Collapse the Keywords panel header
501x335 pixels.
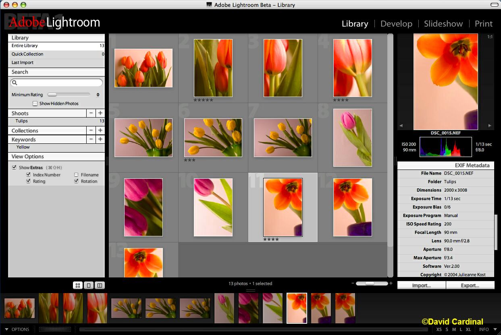(x=47, y=139)
